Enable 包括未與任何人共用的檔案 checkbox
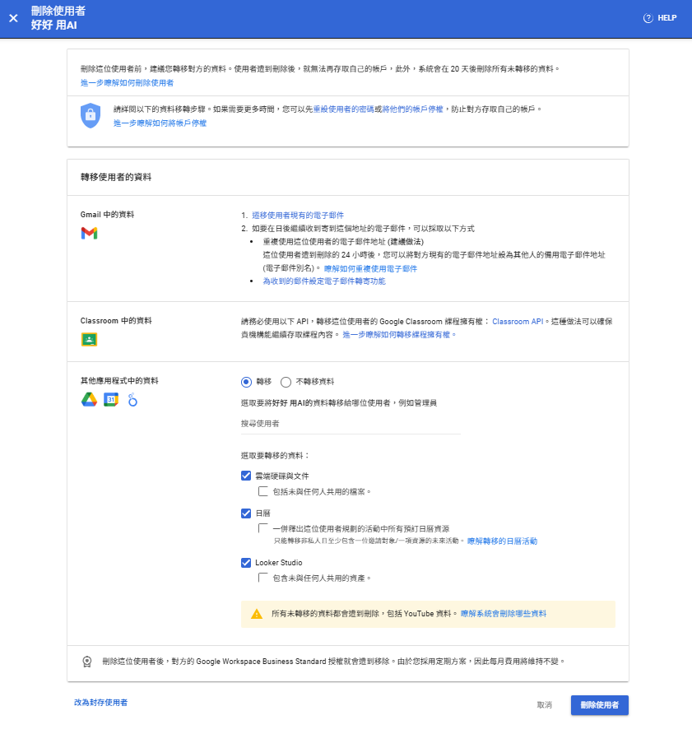Screen dimensions: 692x734 pyautogui.click(x=263, y=492)
